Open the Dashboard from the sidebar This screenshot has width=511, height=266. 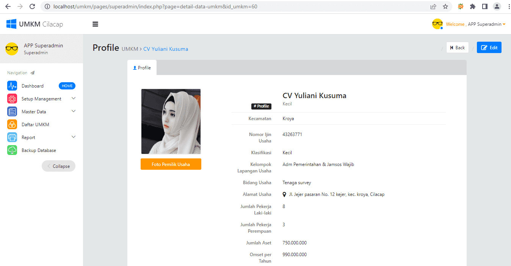pyautogui.click(x=33, y=86)
